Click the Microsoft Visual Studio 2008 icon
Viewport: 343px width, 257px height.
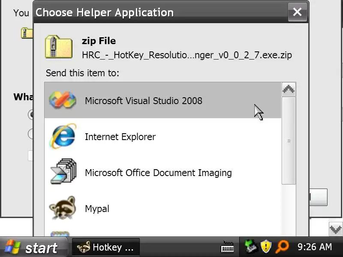63,100
